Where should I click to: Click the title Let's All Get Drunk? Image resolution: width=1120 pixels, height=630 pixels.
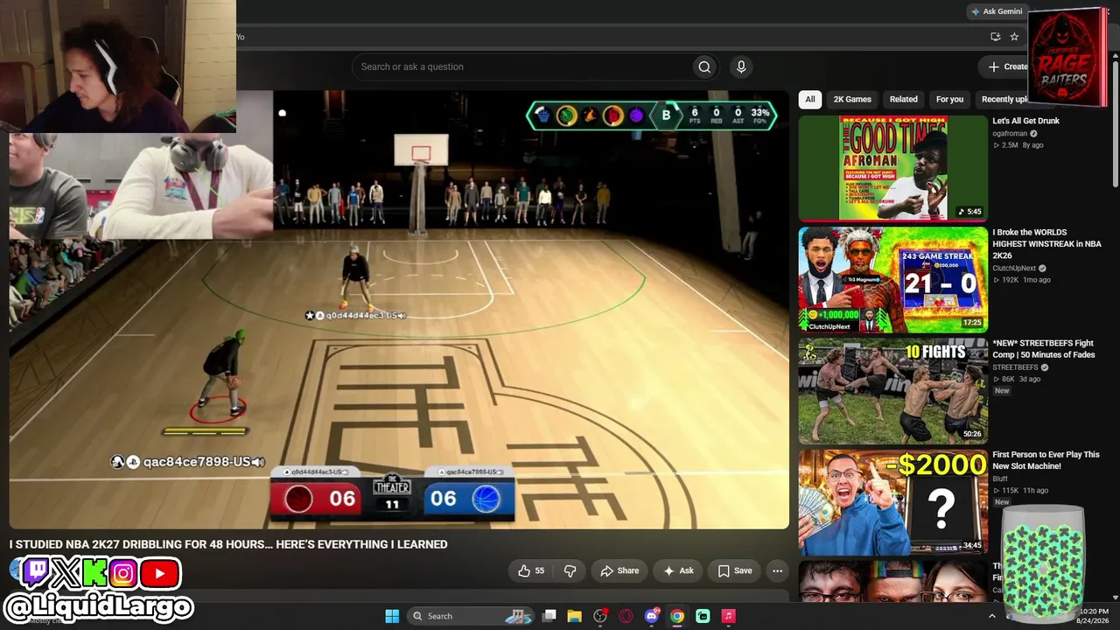click(x=1025, y=121)
